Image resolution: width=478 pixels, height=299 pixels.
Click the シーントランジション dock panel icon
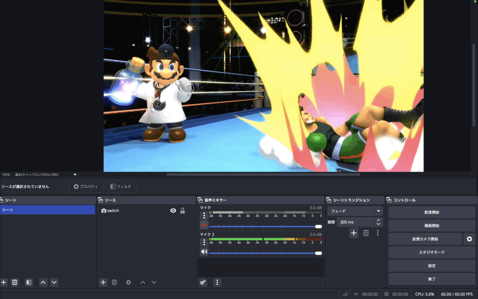pyautogui.click(x=329, y=200)
